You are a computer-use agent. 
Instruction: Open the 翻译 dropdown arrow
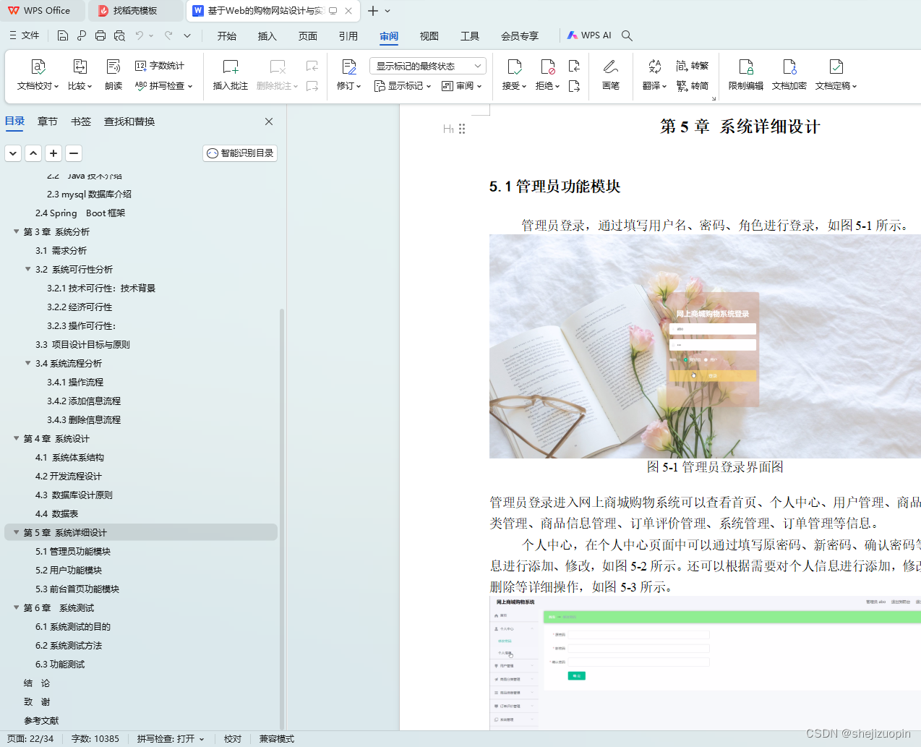pos(664,86)
